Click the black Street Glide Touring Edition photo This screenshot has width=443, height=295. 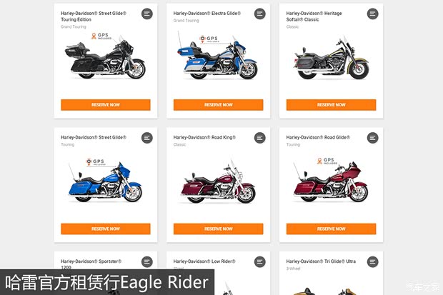coord(105,58)
